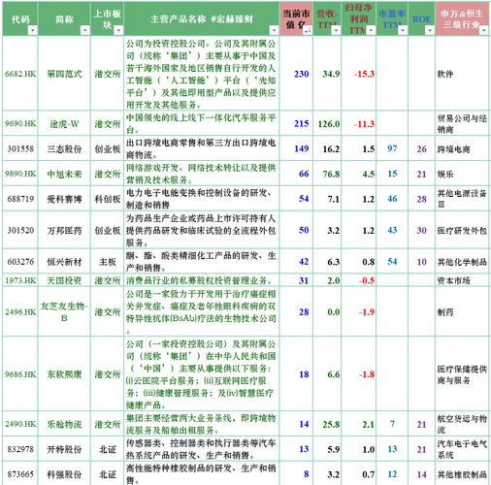The image size is (491, 485).
Task: Select 开特股份's listing board cell 北证
Action: pos(108,449)
